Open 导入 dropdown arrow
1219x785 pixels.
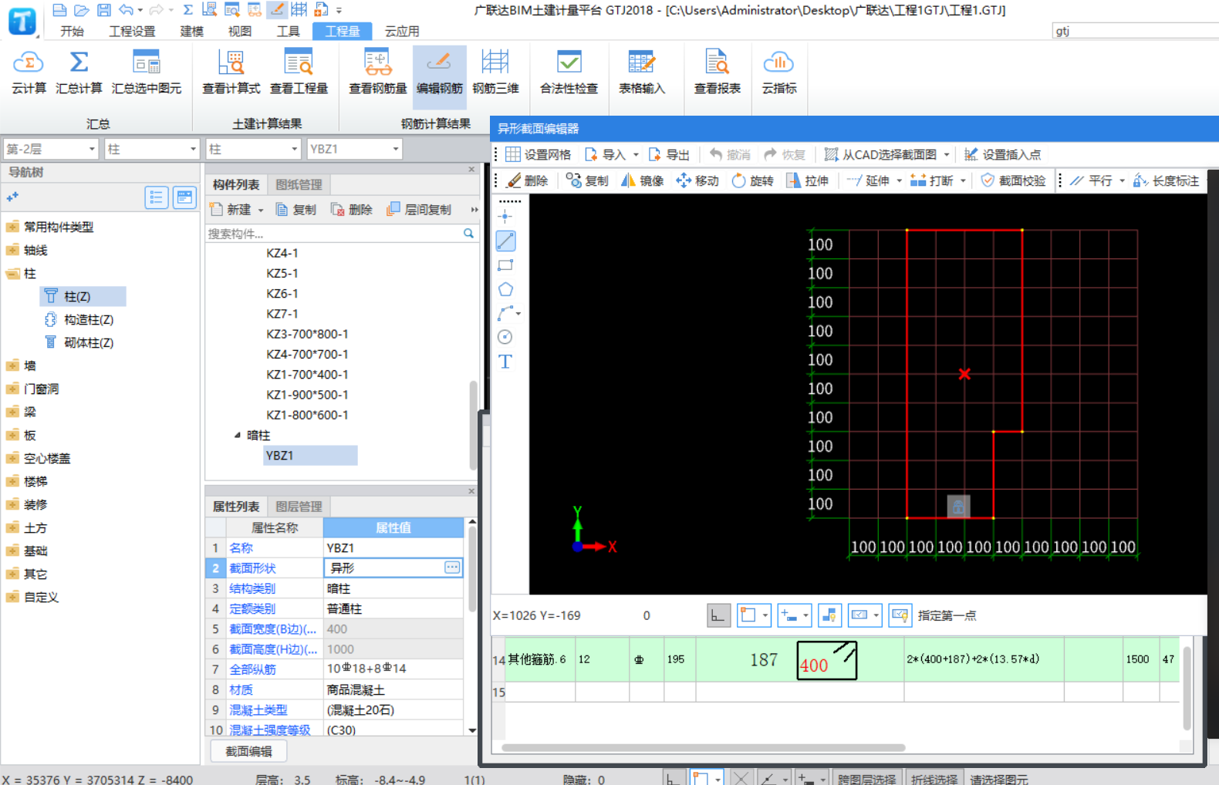pos(636,155)
